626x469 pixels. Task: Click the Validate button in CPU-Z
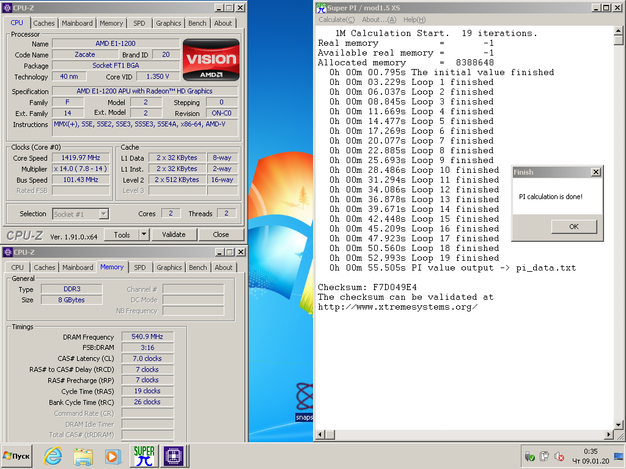click(174, 234)
